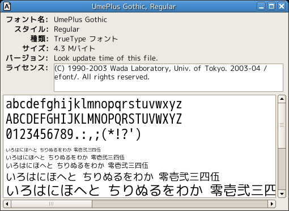Click the horizontal scrollbar left arrow
This screenshot has height=211, width=289.
tap(7, 204)
